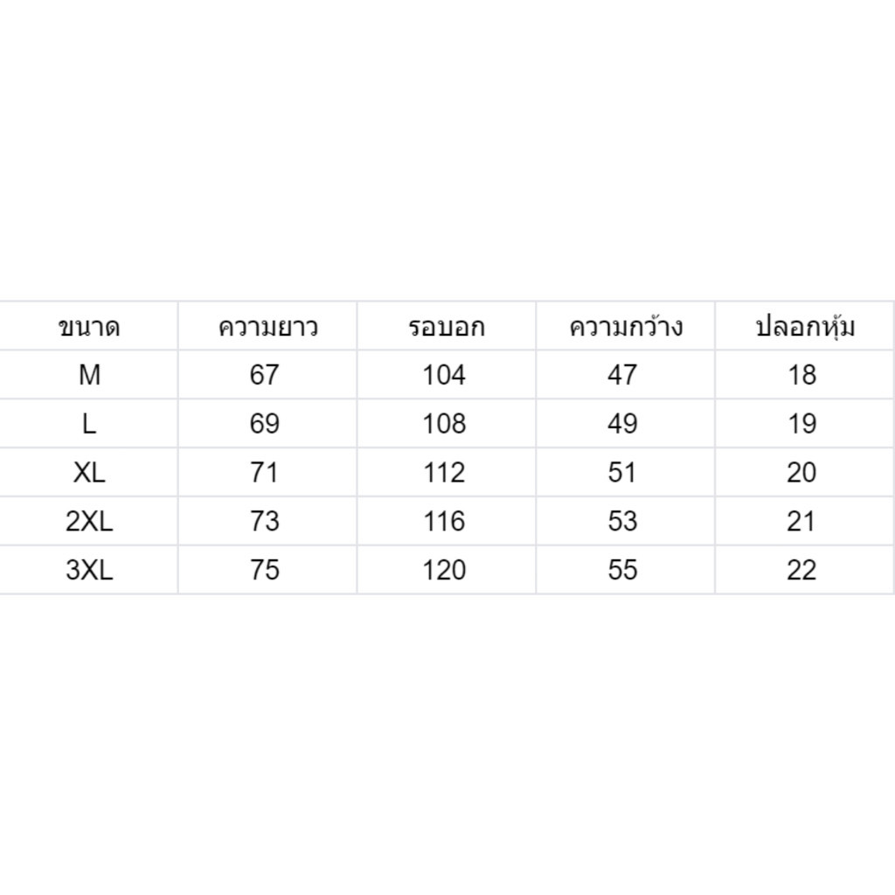Viewport: 895px width, 895px height.
Task: Click the L size row label
Action: (89, 424)
